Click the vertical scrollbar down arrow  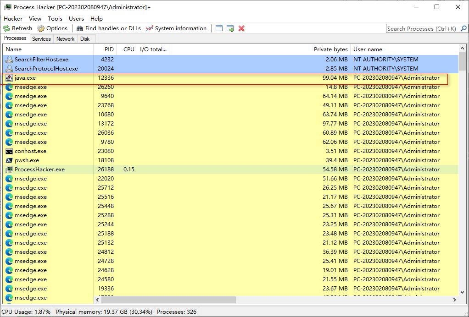[x=462, y=292]
